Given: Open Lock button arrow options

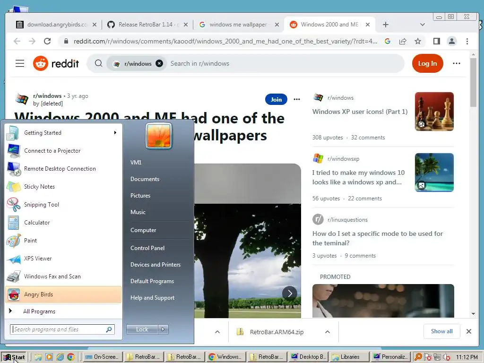Looking at the screenshot, I should (x=163, y=329).
